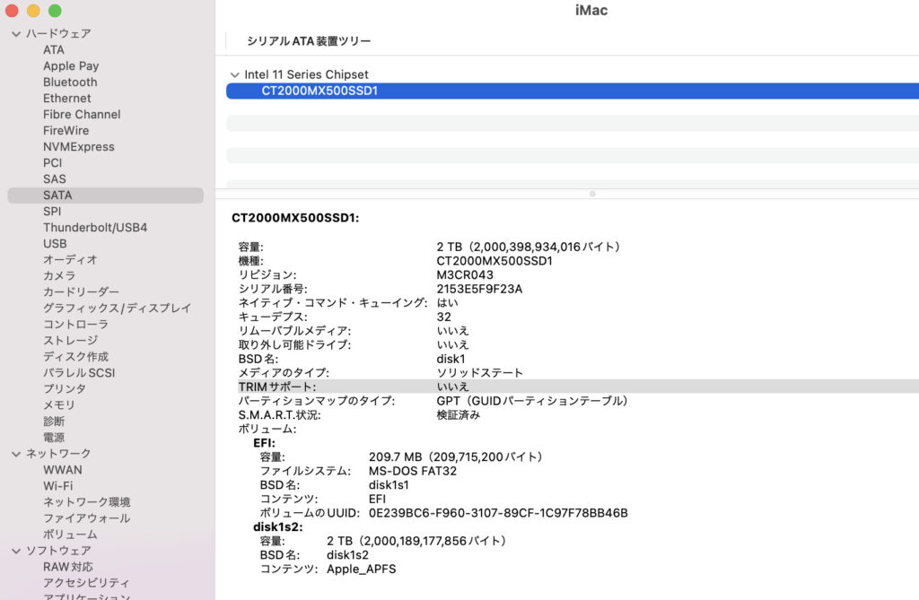This screenshot has width=919, height=600.
Task: Select SAS in the sidebar
Action: click(55, 178)
